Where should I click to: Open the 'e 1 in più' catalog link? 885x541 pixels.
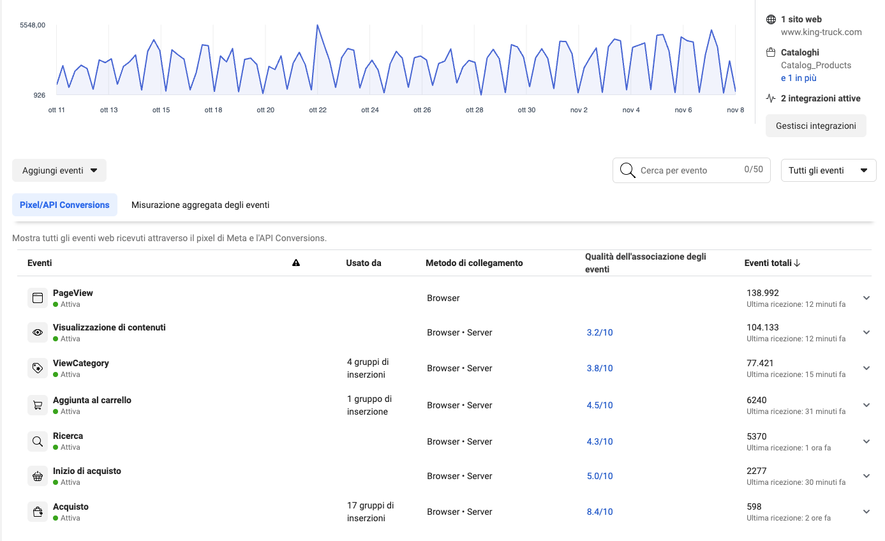(798, 78)
